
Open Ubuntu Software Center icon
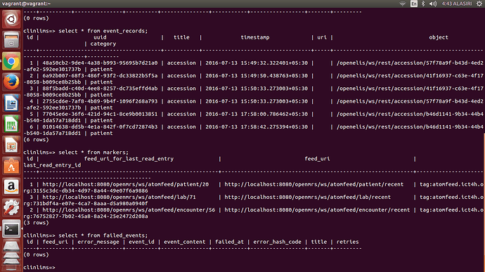click(11, 166)
